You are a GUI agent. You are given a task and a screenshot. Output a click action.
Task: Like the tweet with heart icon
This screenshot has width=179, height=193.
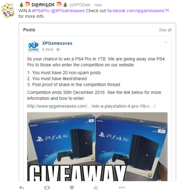[72, 188]
